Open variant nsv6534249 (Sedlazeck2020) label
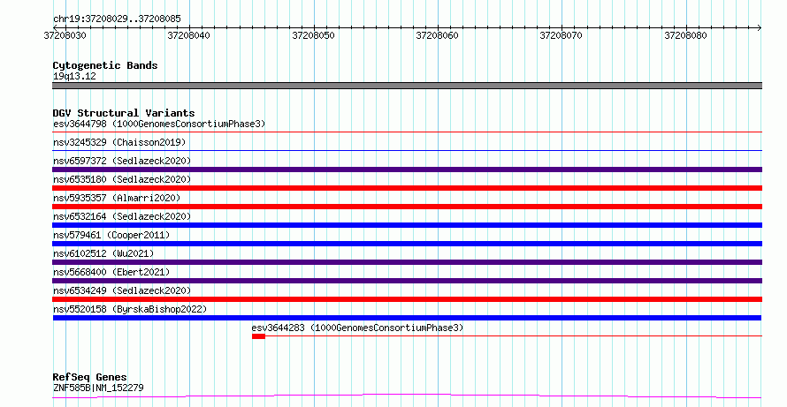The width and height of the screenshot is (787, 407). (x=122, y=290)
